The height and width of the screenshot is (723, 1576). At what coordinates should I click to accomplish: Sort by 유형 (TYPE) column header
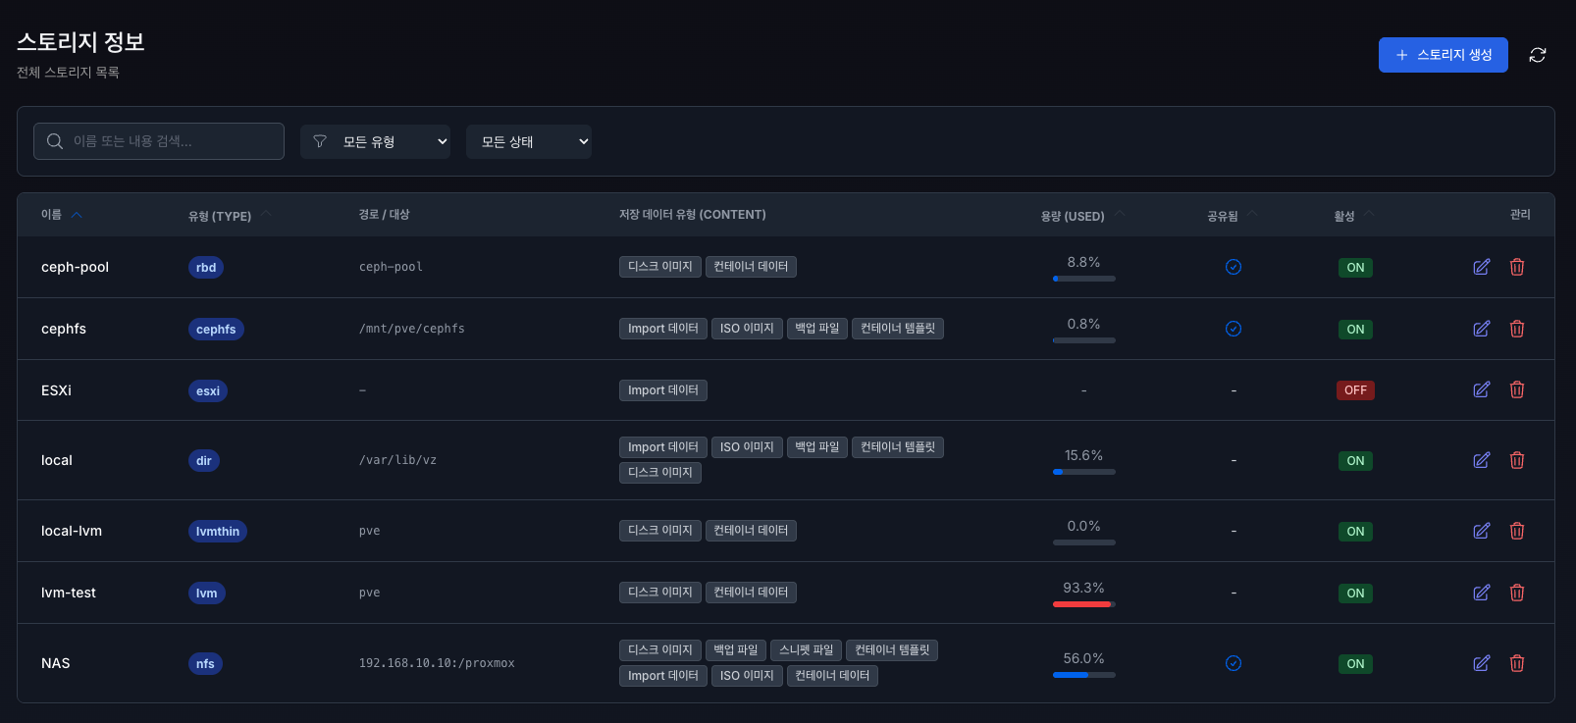point(220,216)
